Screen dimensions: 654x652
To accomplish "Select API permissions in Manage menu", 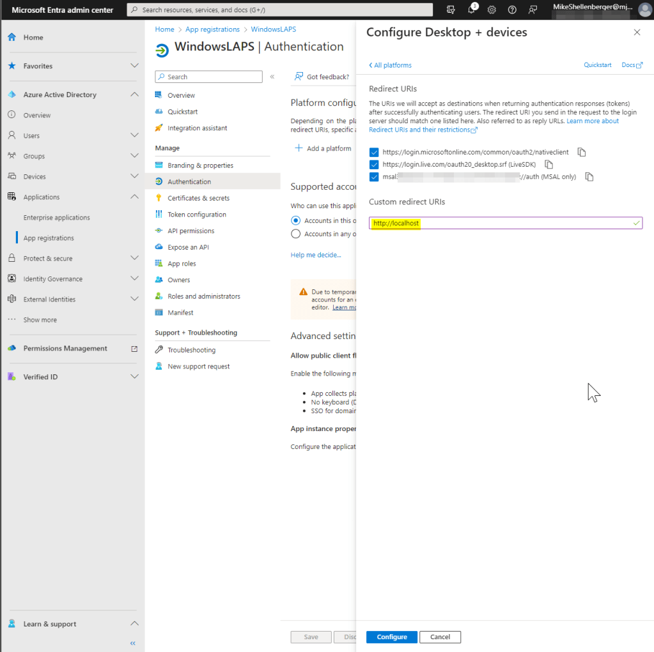I will coord(191,231).
